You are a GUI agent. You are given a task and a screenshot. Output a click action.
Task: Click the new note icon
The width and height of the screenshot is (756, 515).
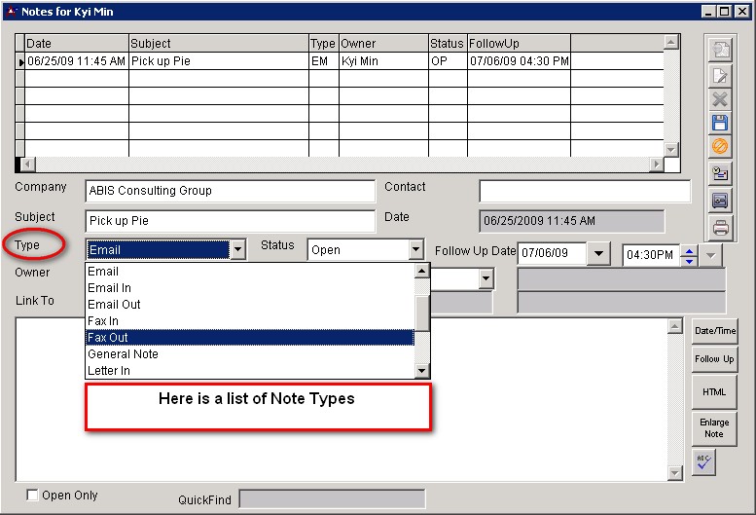(720, 49)
